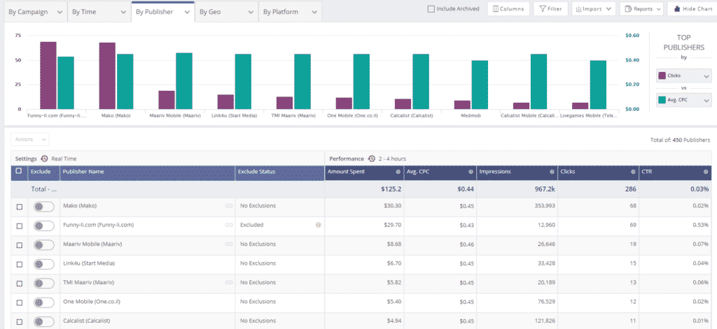
Task: Switch to the By Time tab
Action: click(x=99, y=12)
